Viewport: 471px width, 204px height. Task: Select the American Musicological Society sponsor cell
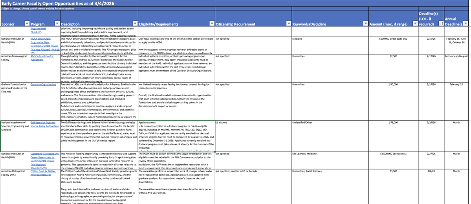pyautogui.click(x=15, y=68)
